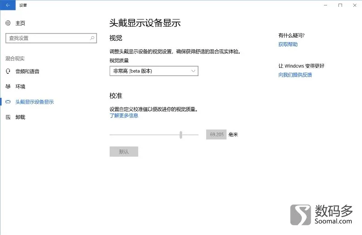Maximize the 设置 window

(340, 5)
